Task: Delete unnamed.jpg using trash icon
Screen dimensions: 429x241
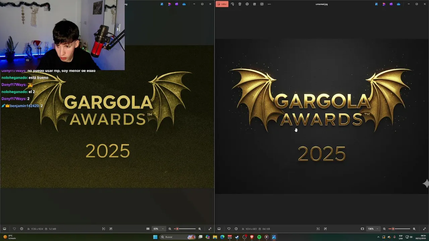Action: click(240, 4)
